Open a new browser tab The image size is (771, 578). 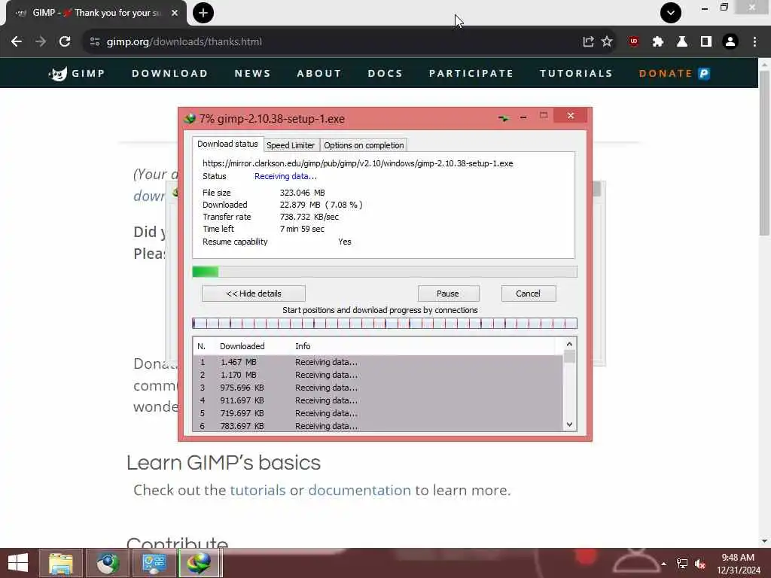(x=203, y=13)
